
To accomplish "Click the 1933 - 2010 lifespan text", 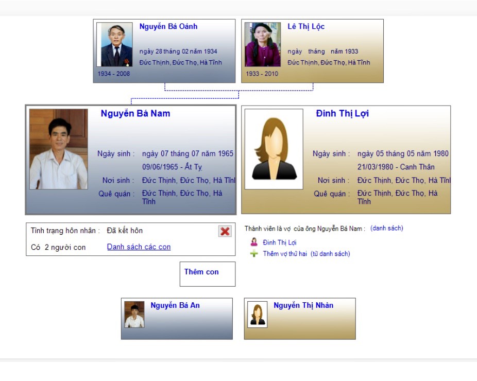I will (x=262, y=74).
